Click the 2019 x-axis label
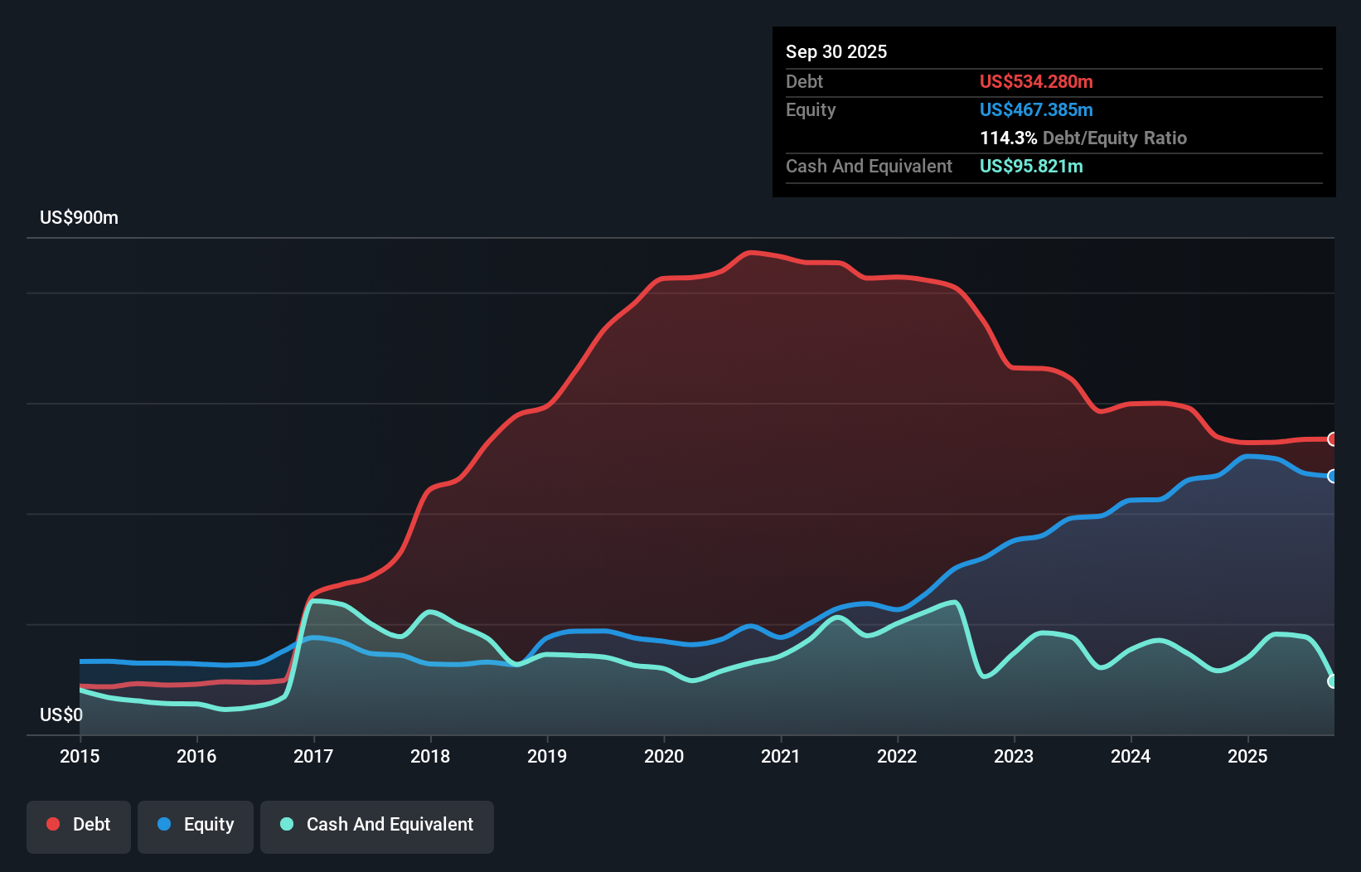The width and height of the screenshot is (1361, 872). pyautogui.click(x=547, y=756)
